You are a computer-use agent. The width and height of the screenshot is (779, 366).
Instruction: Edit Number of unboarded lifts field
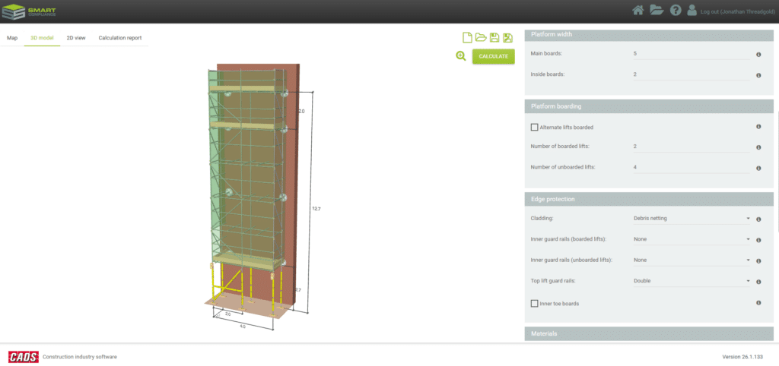[691, 167]
